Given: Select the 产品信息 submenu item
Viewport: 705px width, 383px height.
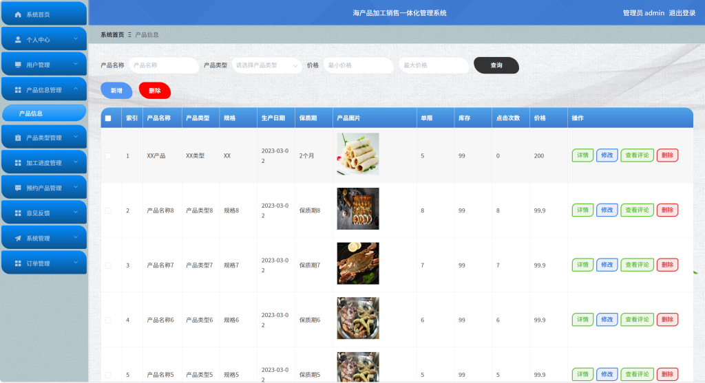Looking at the screenshot, I should [x=44, y=113].
